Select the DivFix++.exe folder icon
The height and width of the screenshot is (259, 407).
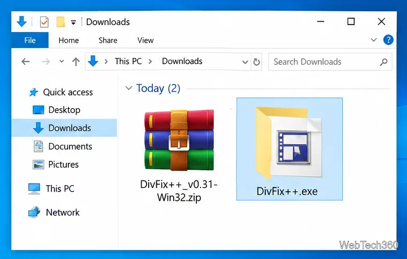(289, 143)
